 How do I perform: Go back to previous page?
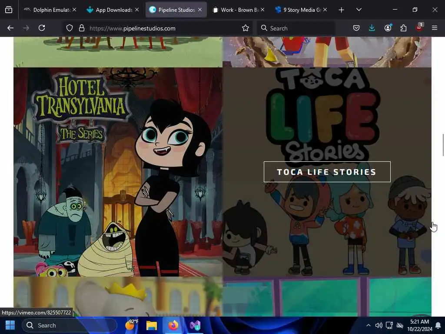10,28
